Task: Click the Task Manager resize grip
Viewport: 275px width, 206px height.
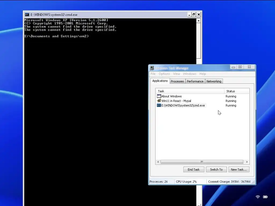Action: (254, 182)
